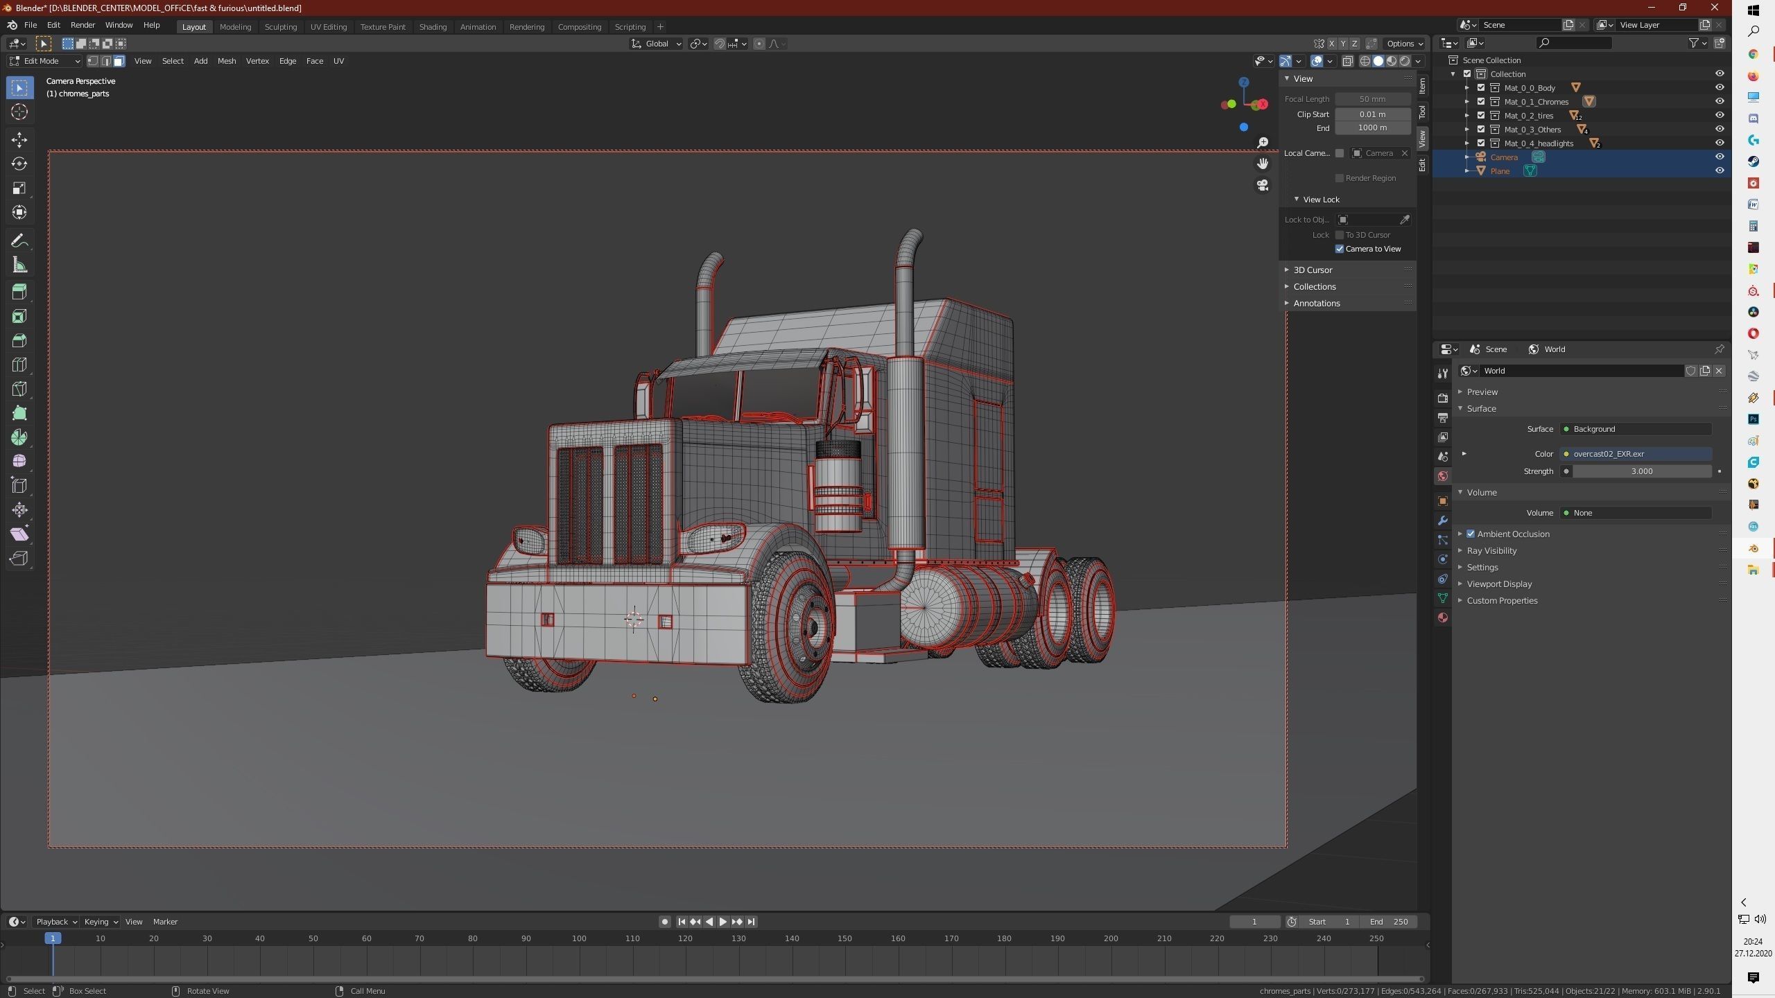Click the zoom viewport gizmo icon
1775x998 pixels.
(1263, 143)
